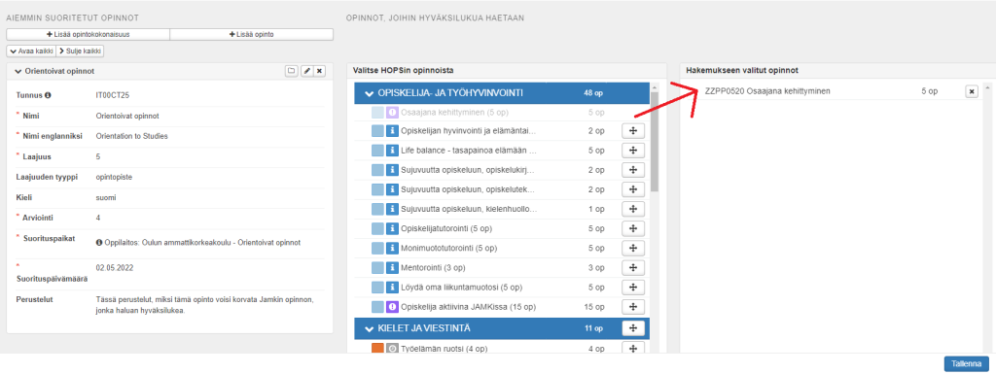This screenshot has width=996, height=374.
Task: Click Kieli value suomi
Action: [x=105, y=197]
